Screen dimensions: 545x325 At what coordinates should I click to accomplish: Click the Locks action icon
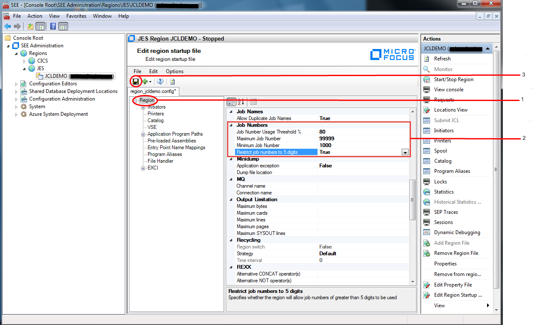point(427,182)
